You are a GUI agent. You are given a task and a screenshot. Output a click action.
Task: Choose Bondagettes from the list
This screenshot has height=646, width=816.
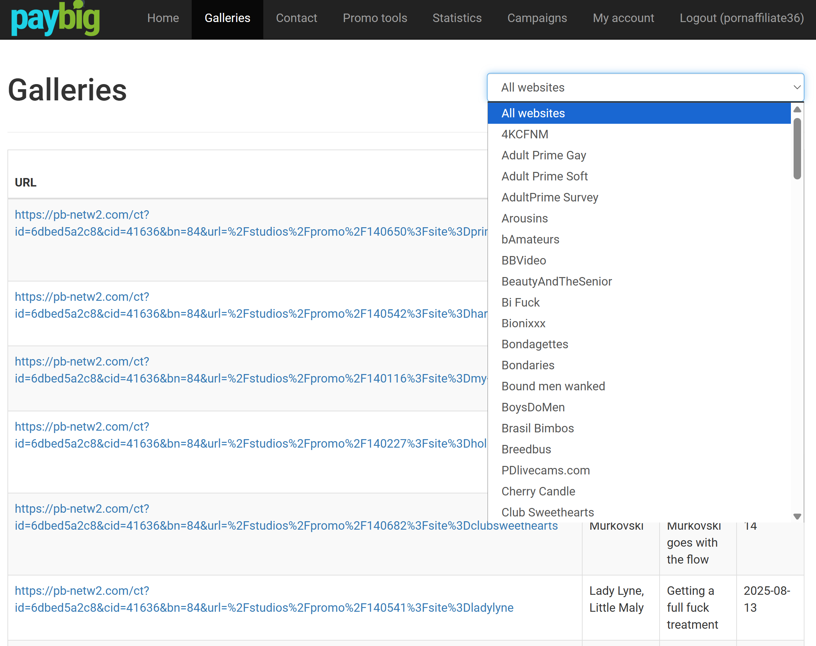(x=639, y=344)
